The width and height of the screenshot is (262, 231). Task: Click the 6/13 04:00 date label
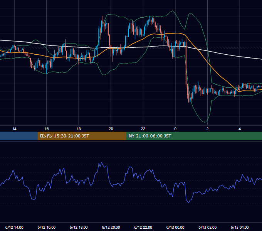pos(240,227)
